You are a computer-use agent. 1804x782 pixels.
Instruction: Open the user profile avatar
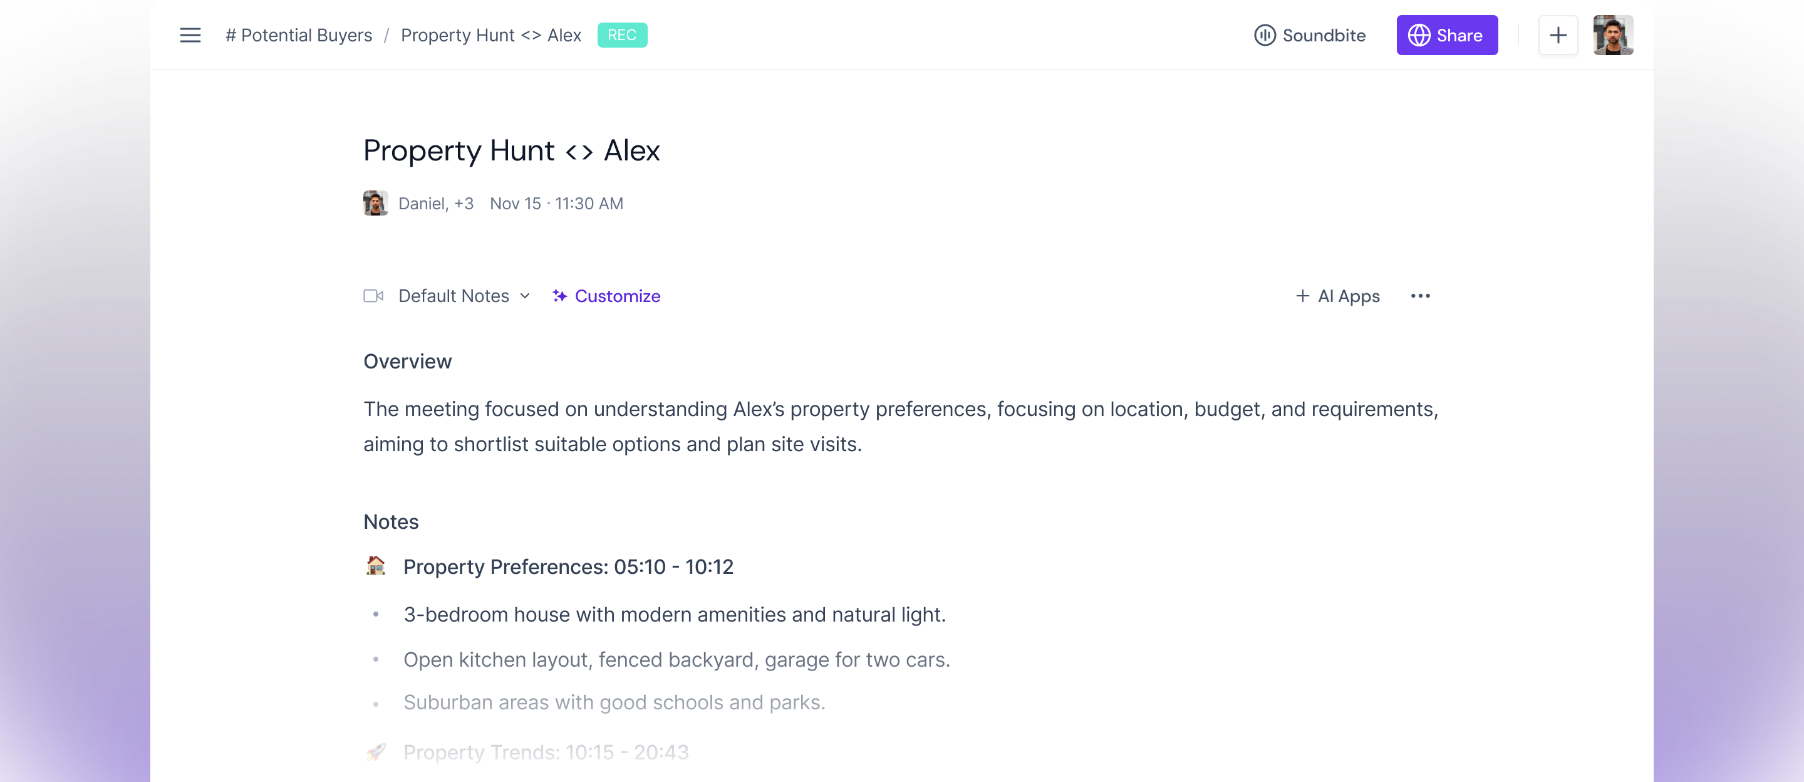[x=1612, y=35]
